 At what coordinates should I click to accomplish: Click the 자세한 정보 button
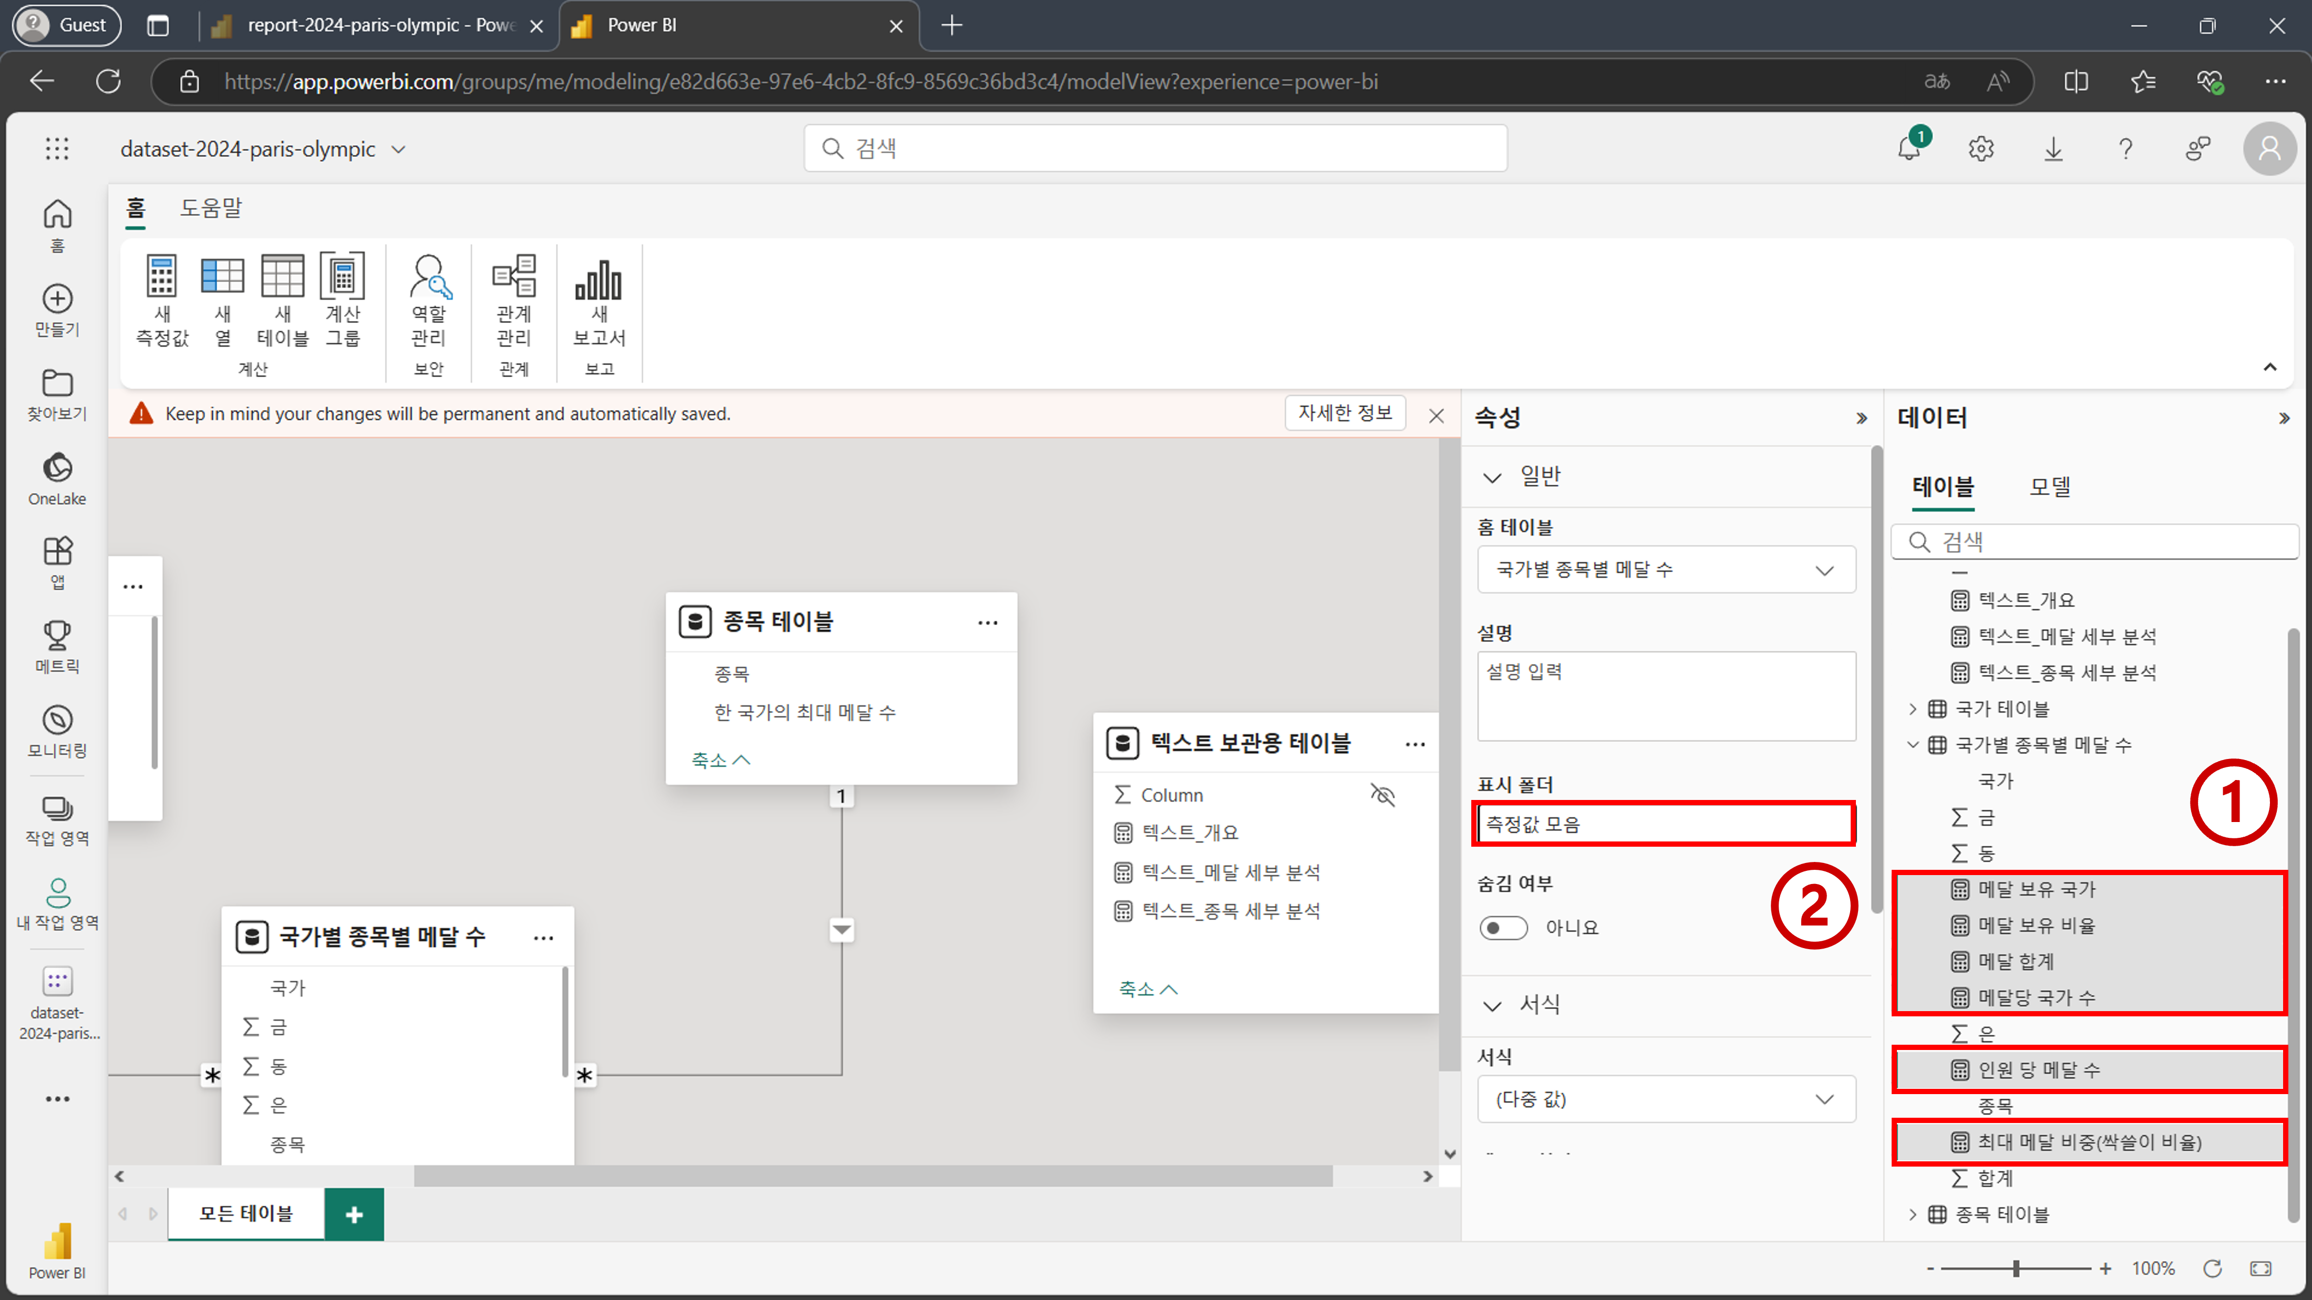point(1345,413)
